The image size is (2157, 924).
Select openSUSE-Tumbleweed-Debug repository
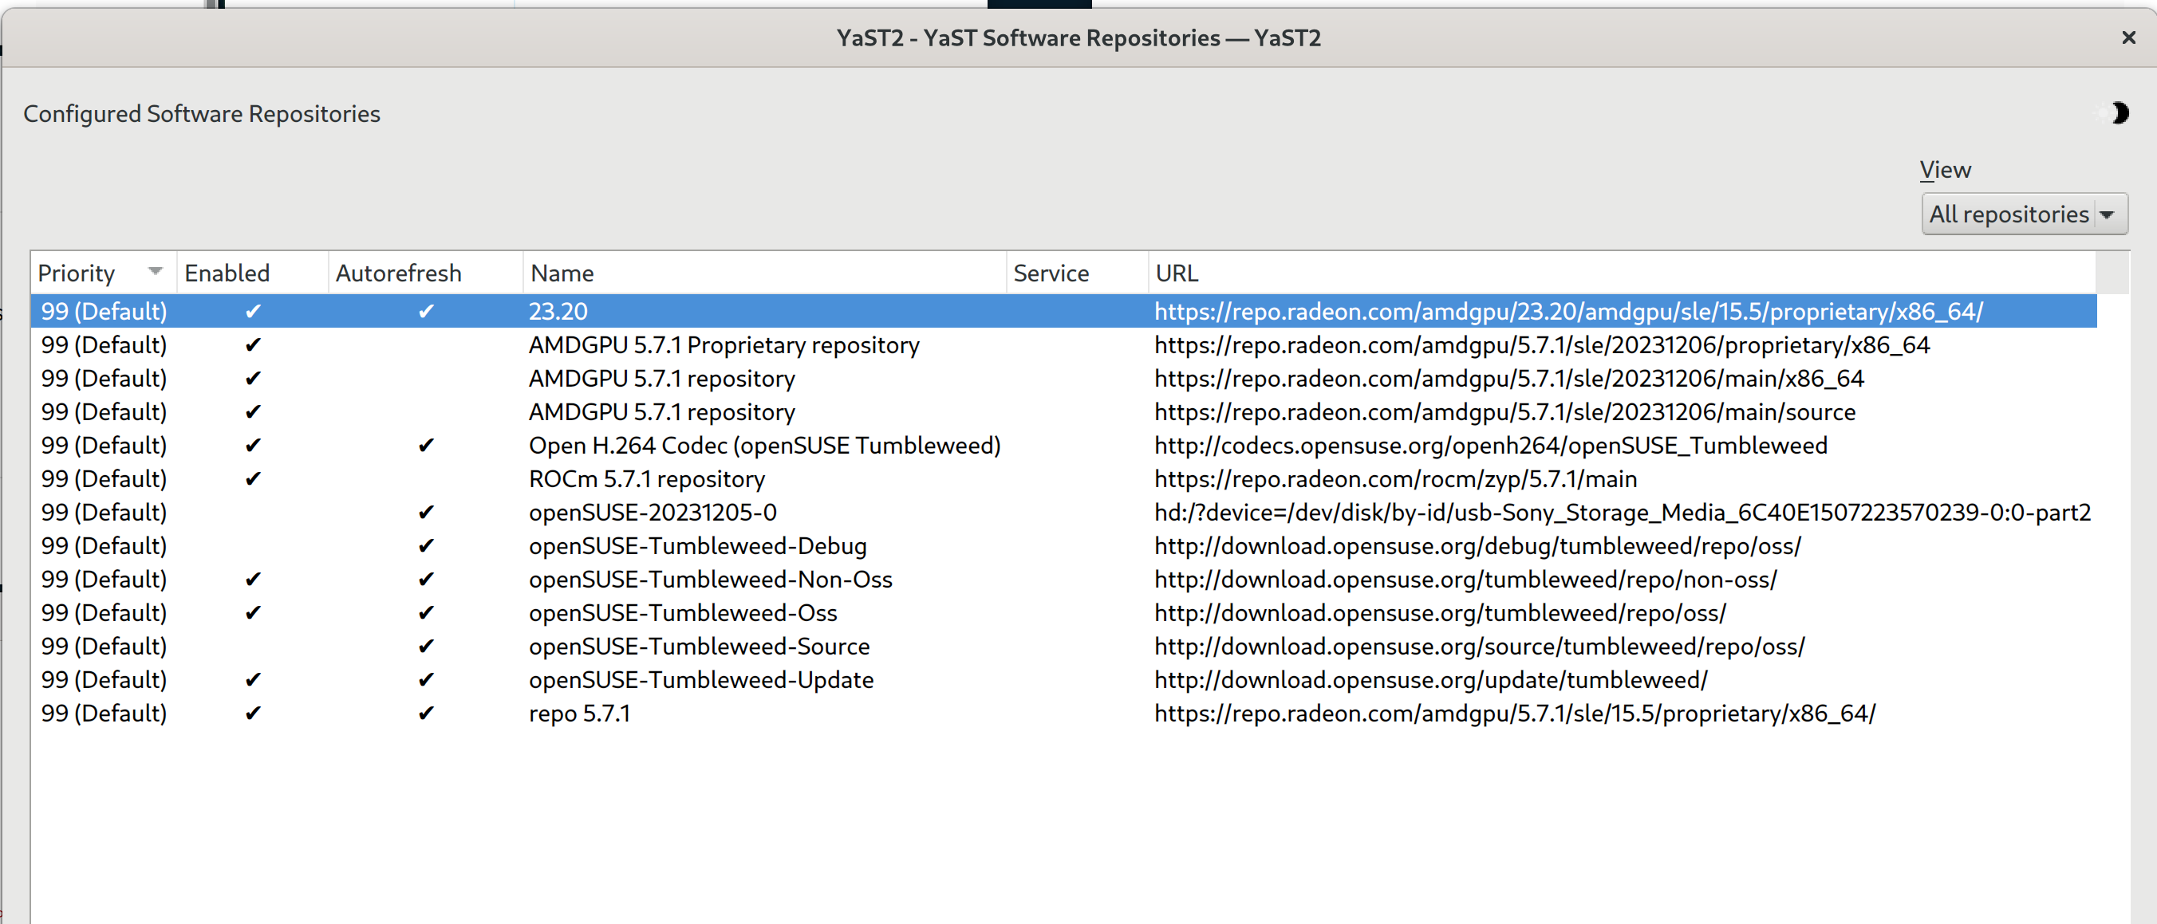[696, 545]
